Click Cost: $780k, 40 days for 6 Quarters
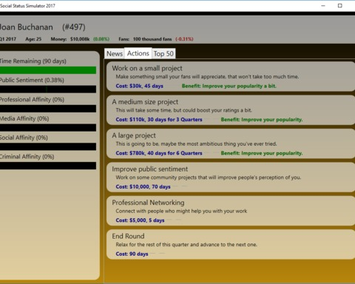355x284 pixels. coord(159,153)
